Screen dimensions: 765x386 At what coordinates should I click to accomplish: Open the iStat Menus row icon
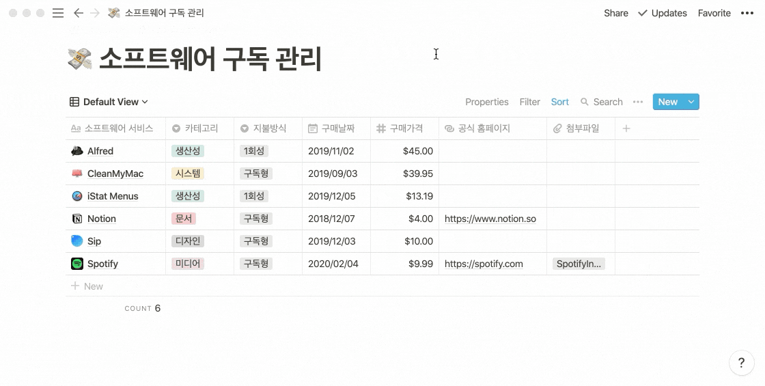(x=77, y=196)
